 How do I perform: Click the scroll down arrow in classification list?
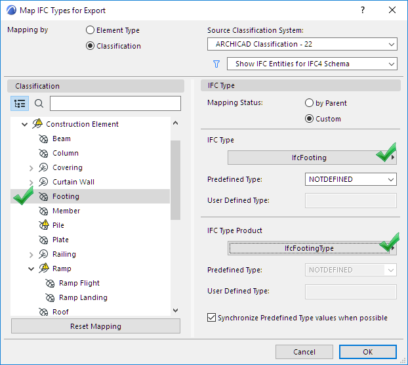pyautogui.click(x=176, y=311)
